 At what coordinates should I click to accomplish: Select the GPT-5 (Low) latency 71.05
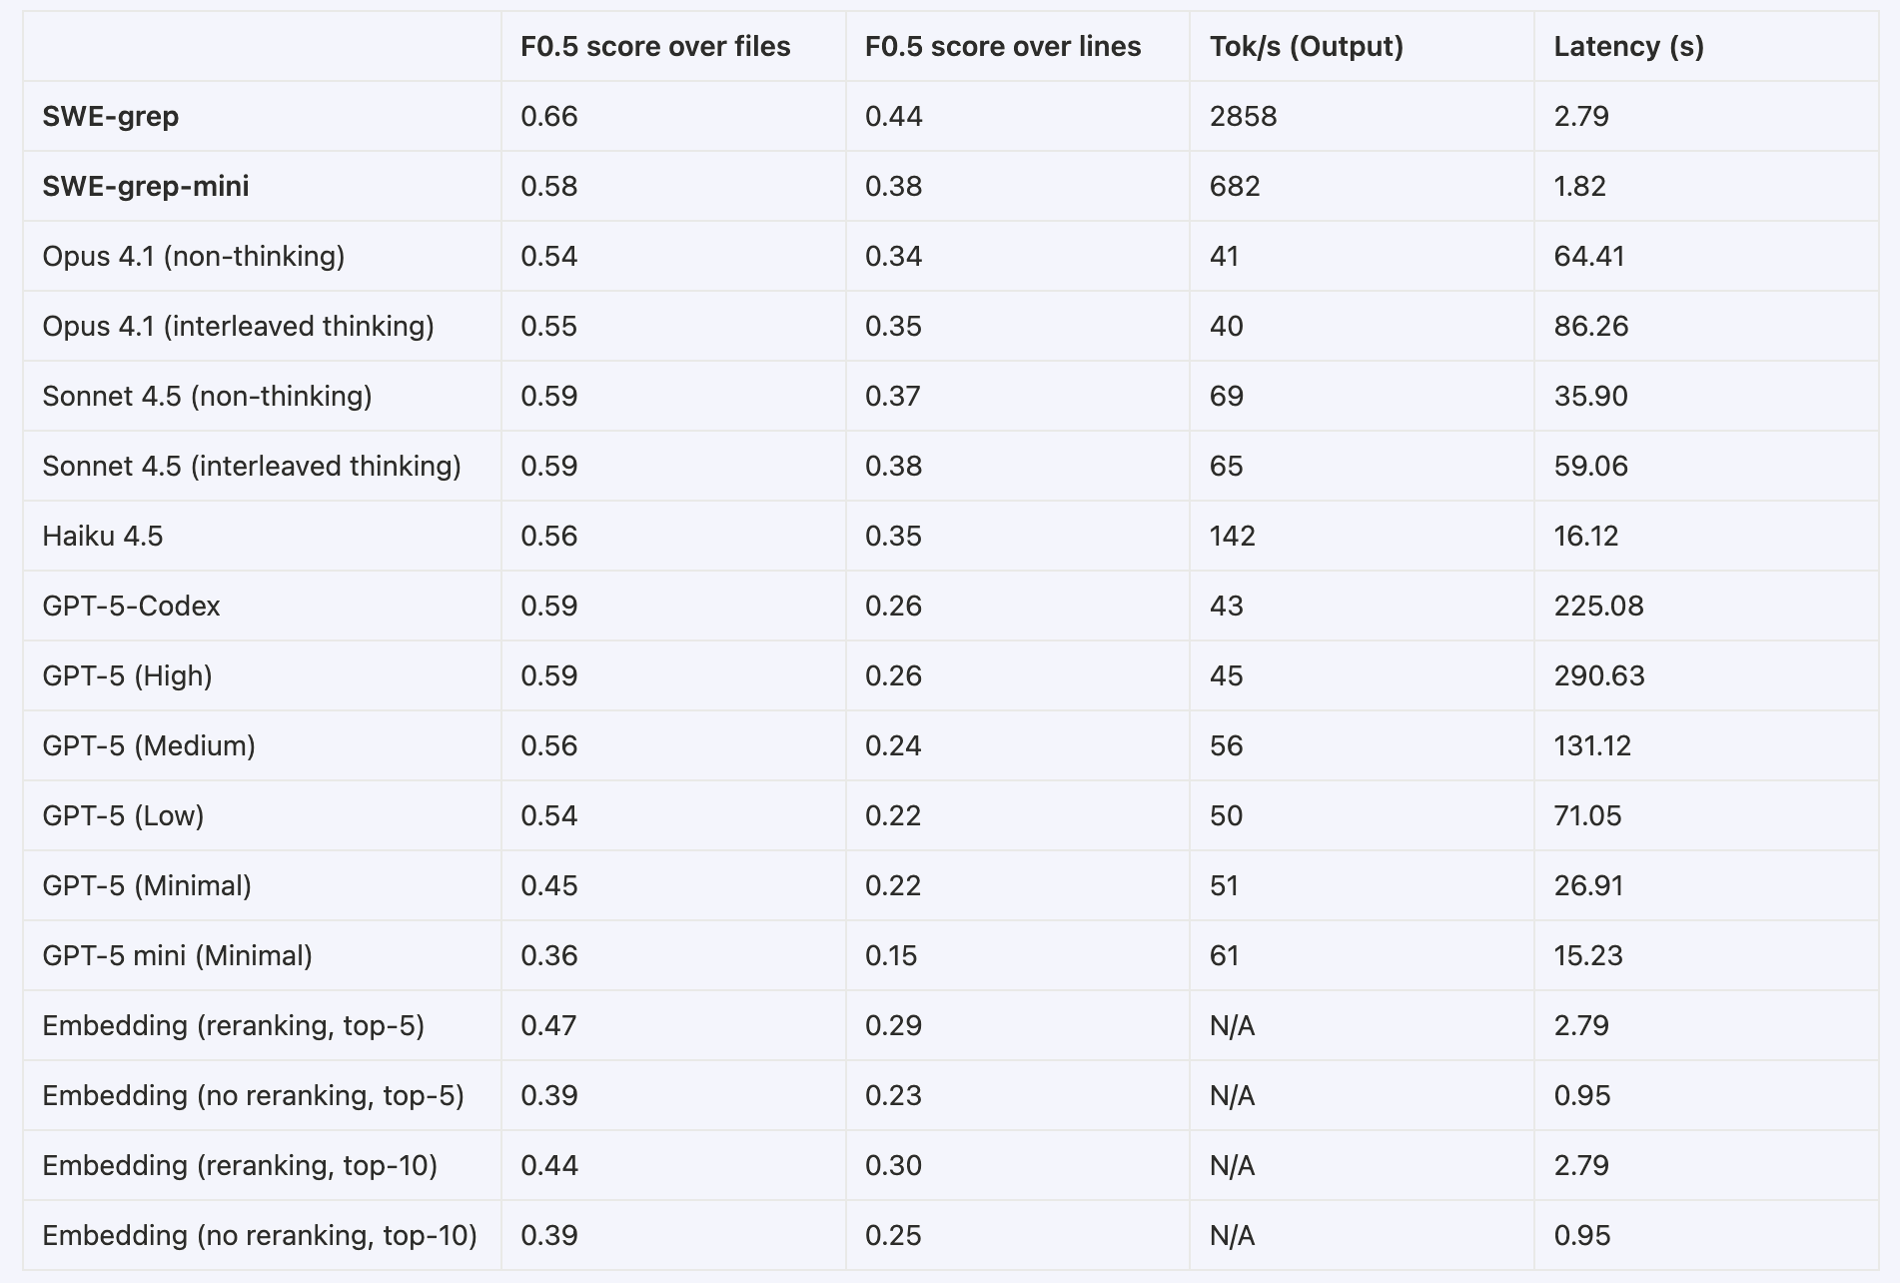coord(1587,816)
